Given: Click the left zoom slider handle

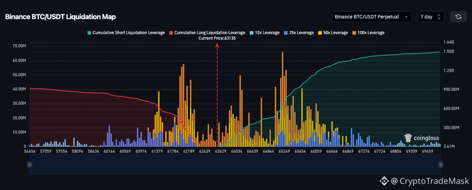Looking at the screenshot, I should [x=30, y=165].
